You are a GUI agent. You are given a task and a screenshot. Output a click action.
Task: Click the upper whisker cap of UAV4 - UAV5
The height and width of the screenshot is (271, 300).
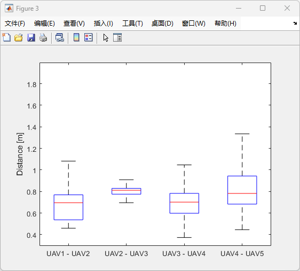click(242, 134)
